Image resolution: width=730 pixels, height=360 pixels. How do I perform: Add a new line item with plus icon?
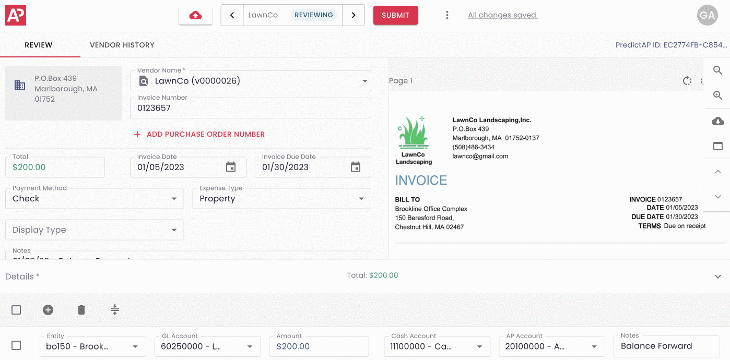click(x=48, y=309)
